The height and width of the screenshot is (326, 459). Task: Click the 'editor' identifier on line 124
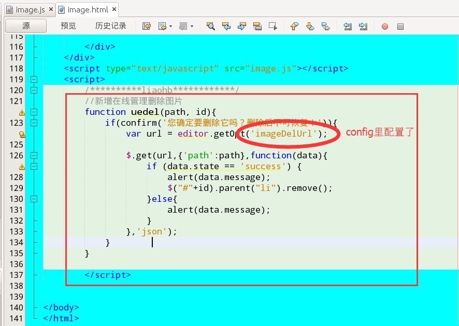point(193,134)
